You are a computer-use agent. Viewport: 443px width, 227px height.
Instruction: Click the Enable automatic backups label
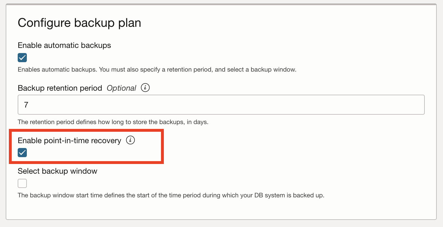coord(64,45)
